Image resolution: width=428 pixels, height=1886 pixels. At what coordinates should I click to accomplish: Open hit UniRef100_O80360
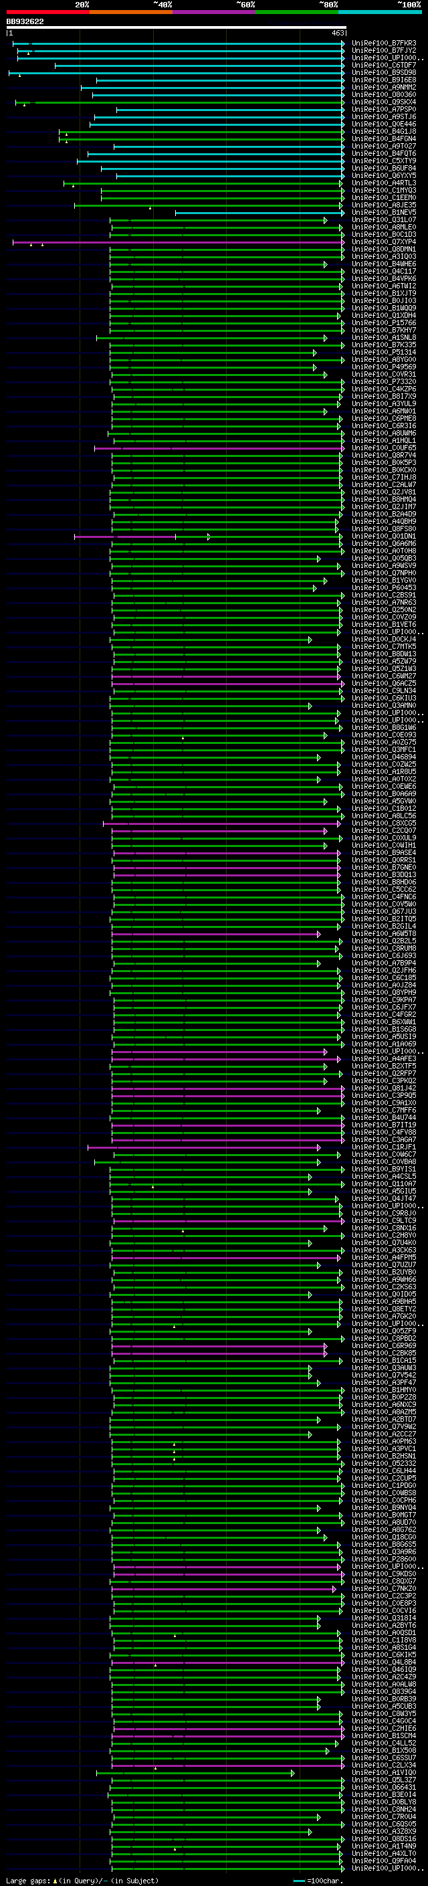pyautogui.click(x=384, y=94)
